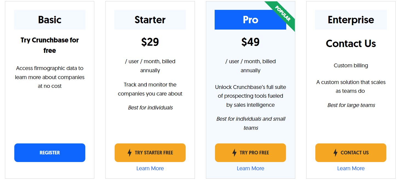Click the lightning bolt icon on Try Pro Free
This screenshot has width=400, height=182.
click(x=234, y=153)
